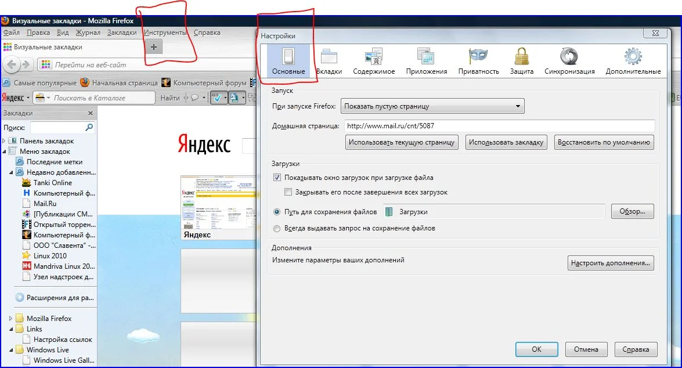Collapse Недавно добавленные folder arrow
The width and height of the screenshot is (682, 368).
[x=11, y=172]
